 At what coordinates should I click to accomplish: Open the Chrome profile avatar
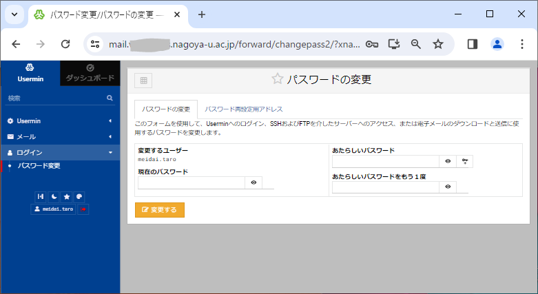(497, 44)
